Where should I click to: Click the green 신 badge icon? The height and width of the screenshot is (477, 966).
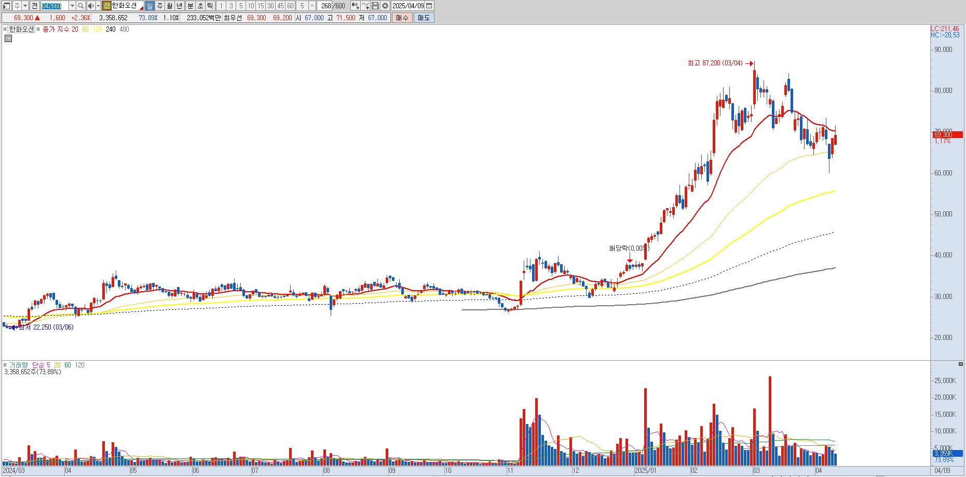click(x=106, y=6)
